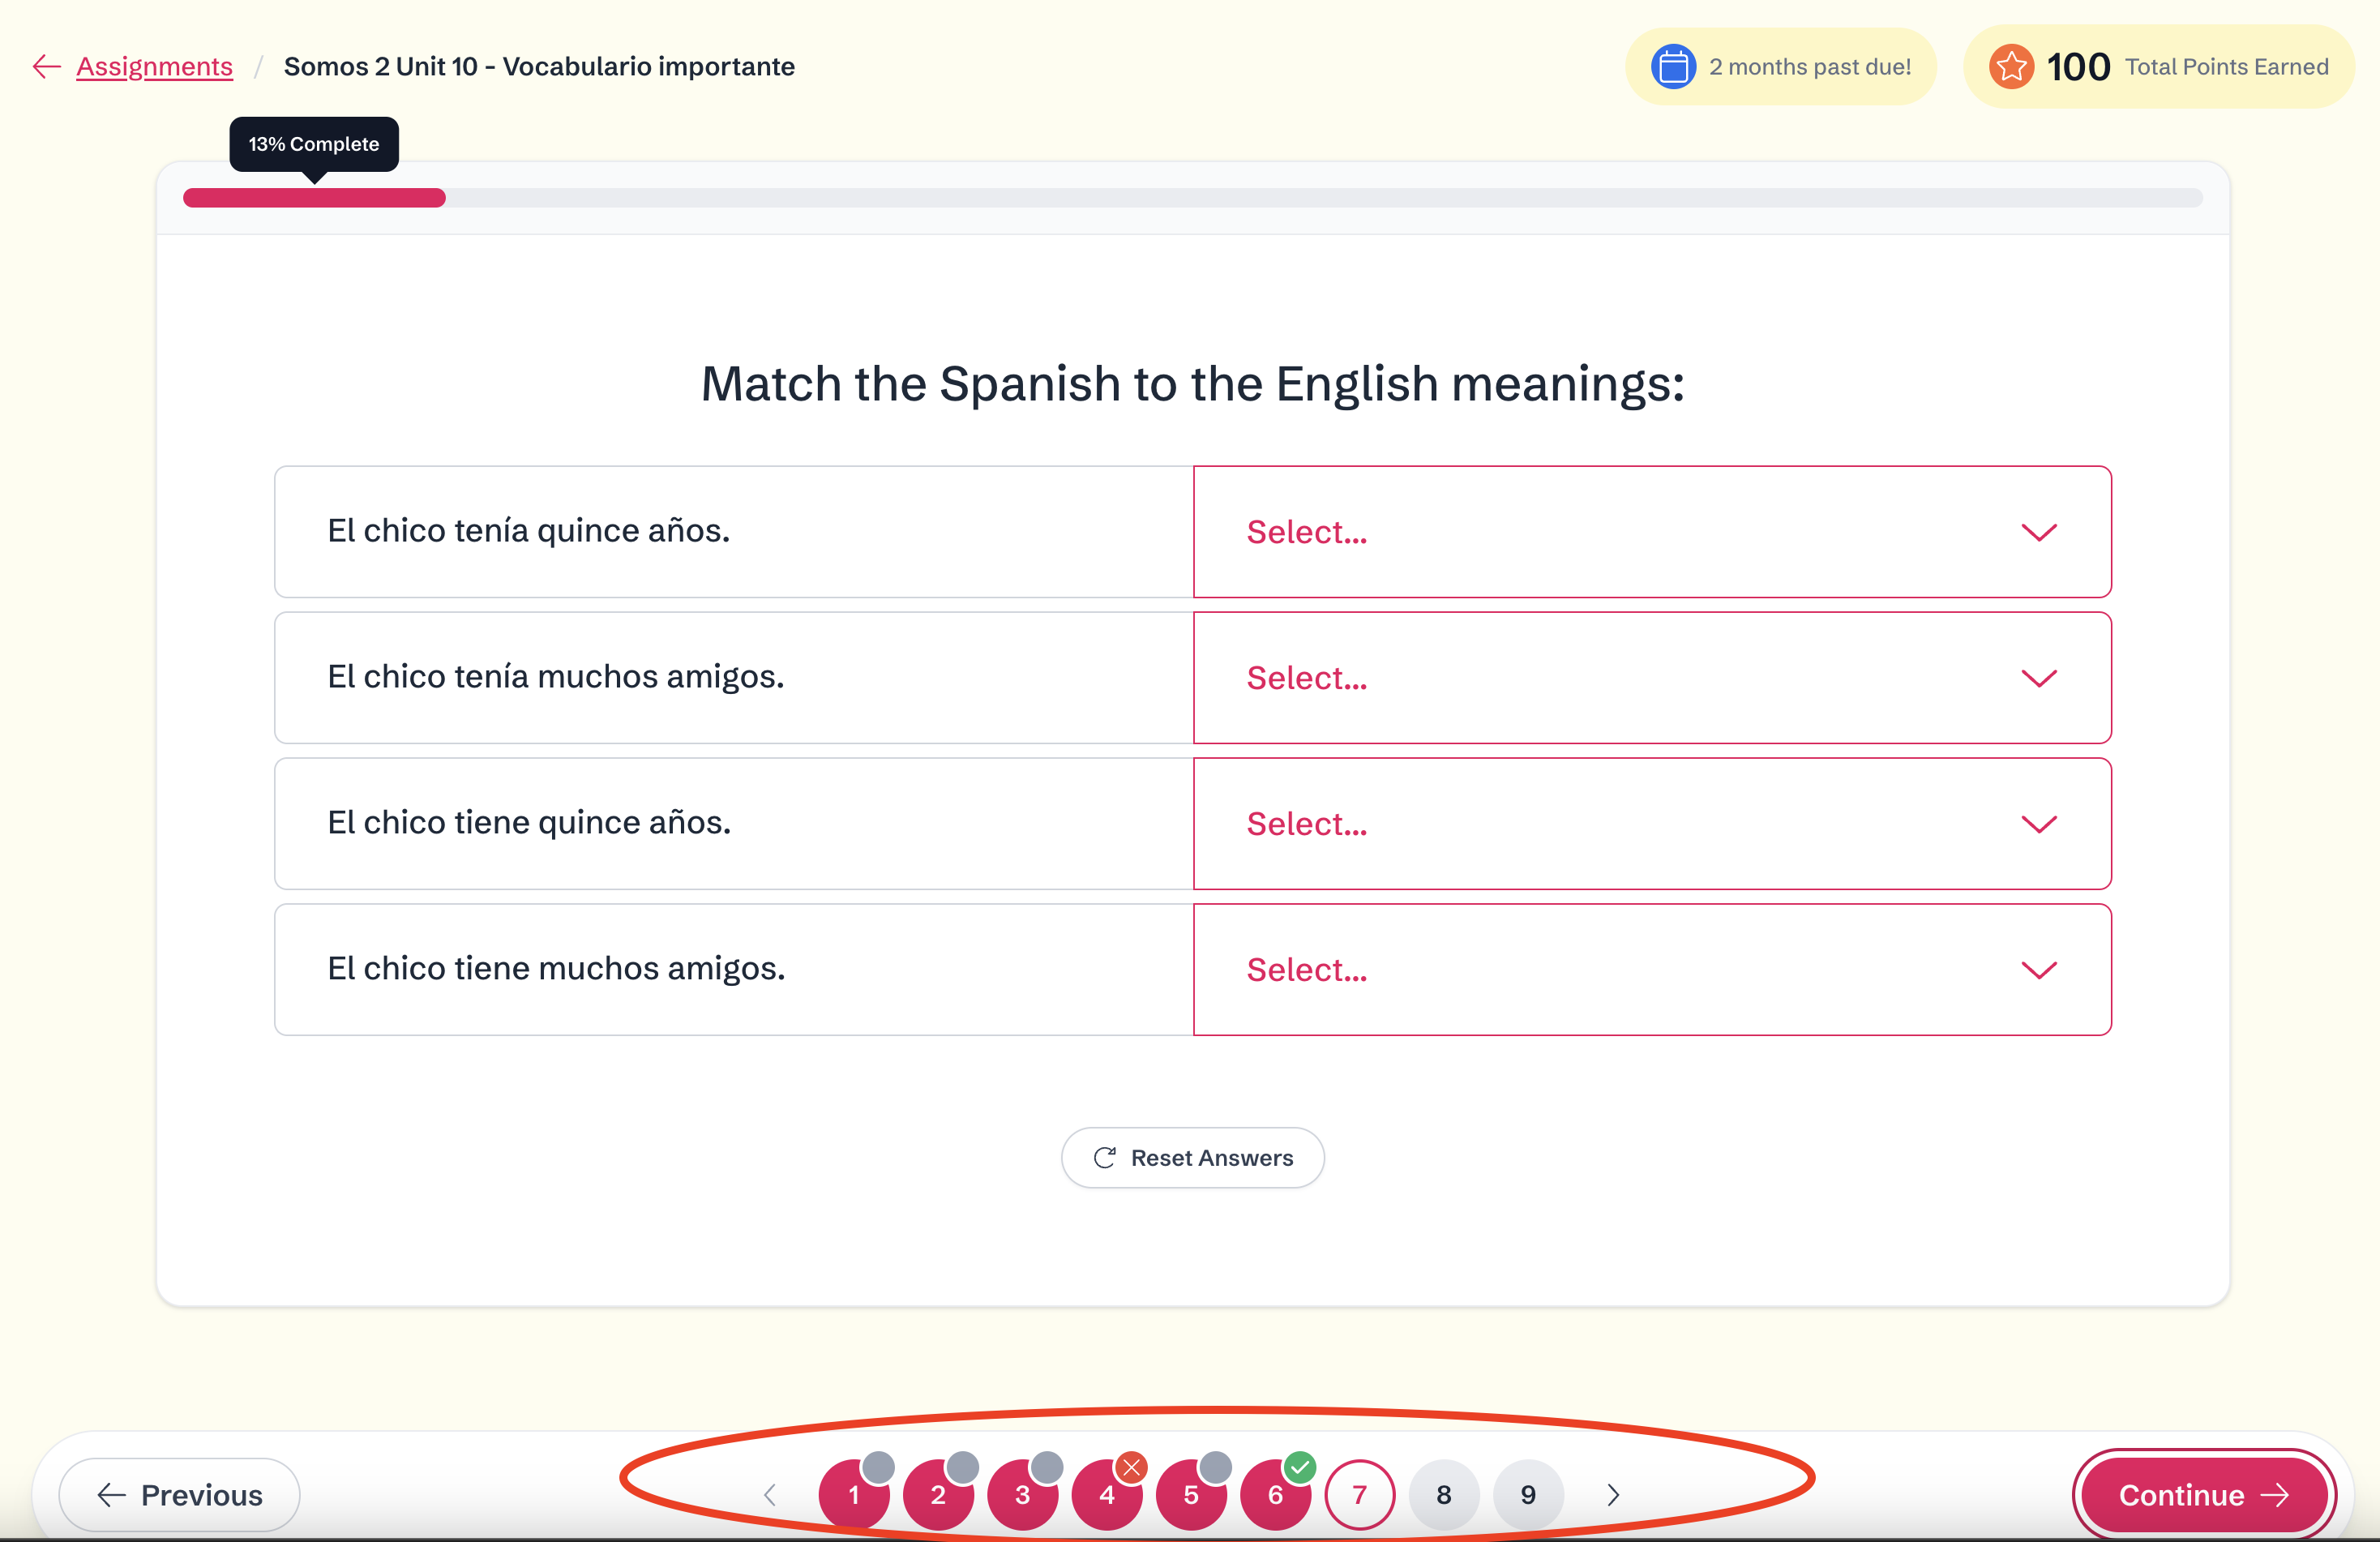Click the back arrow icon beside Assignments
The height and width of the screenshot is (1542, 2380).
[46, 66]
